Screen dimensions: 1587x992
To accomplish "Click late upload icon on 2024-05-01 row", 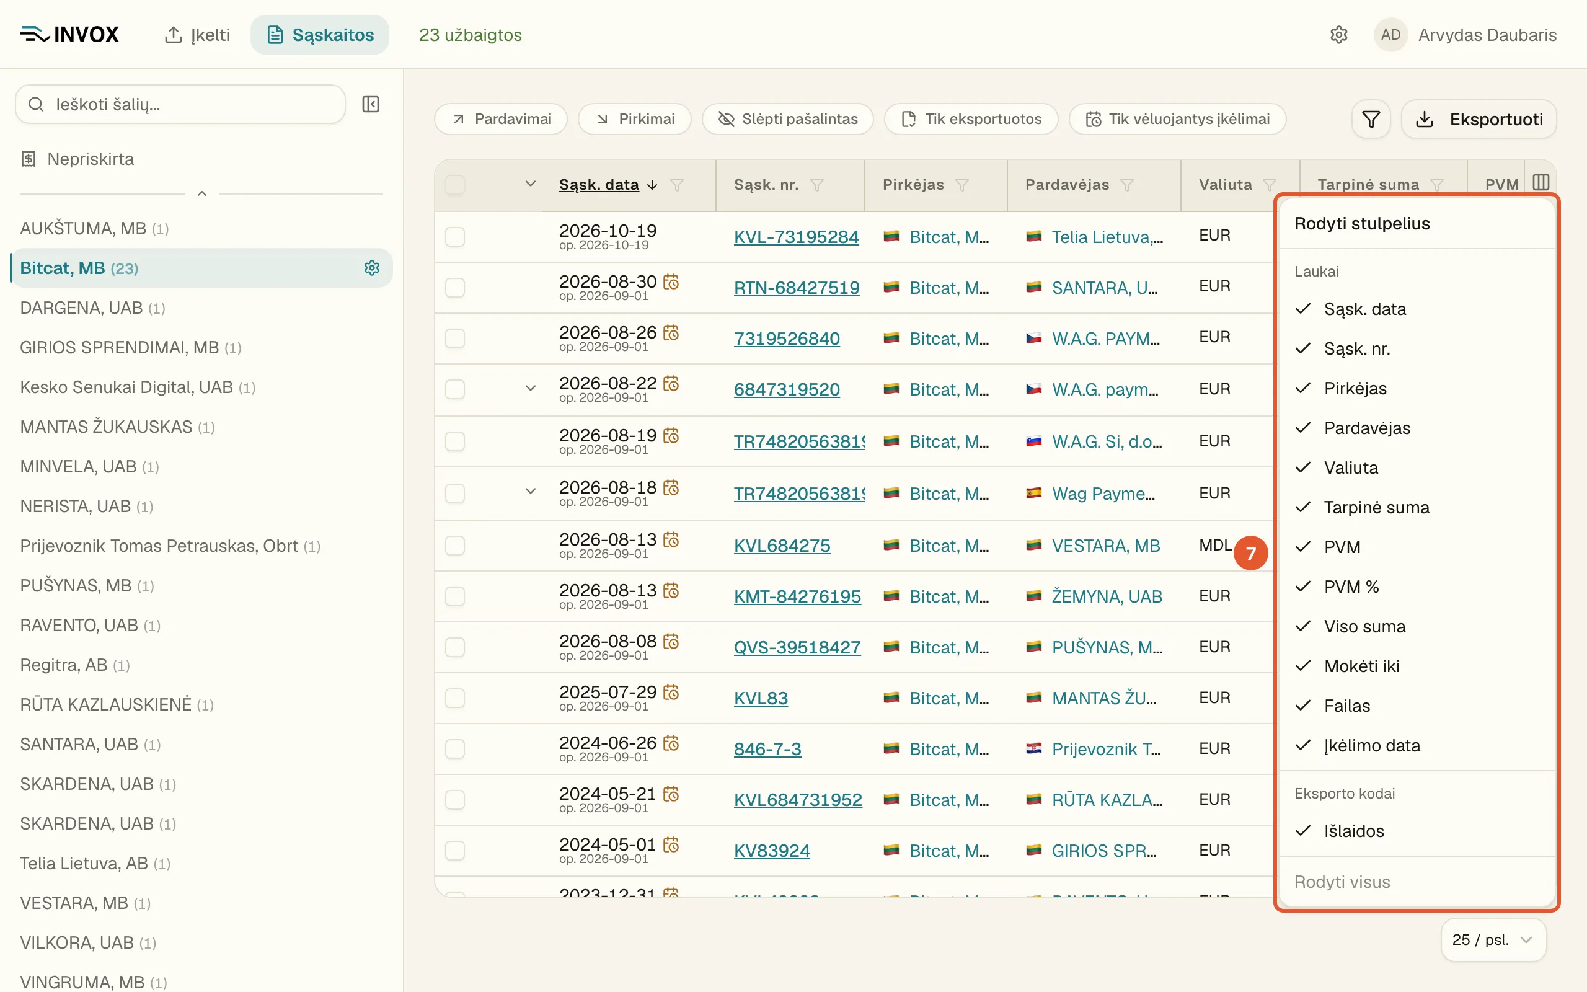I will click(x=671, y=844).
